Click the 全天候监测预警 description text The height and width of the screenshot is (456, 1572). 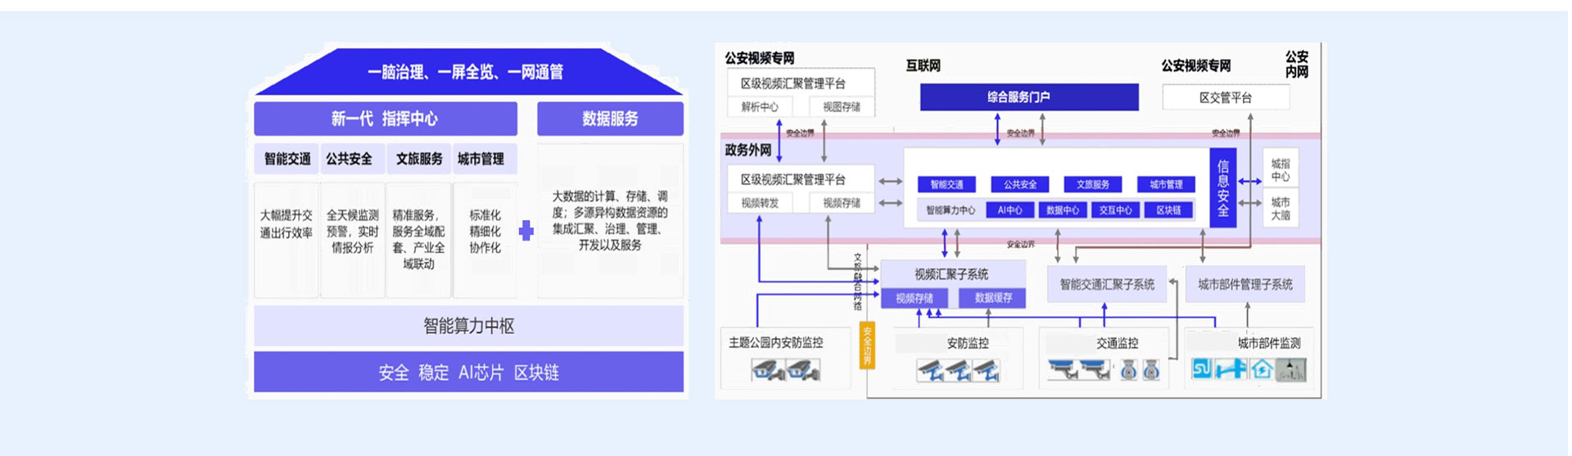point(353,231)
